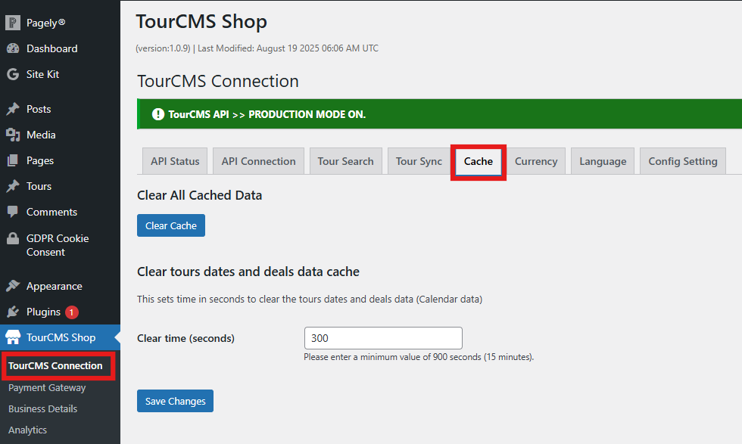Click the Plugins update badge showing 1
Image resolution: width=742 pixels, height=444 pixels.
[x=71, y=312]
